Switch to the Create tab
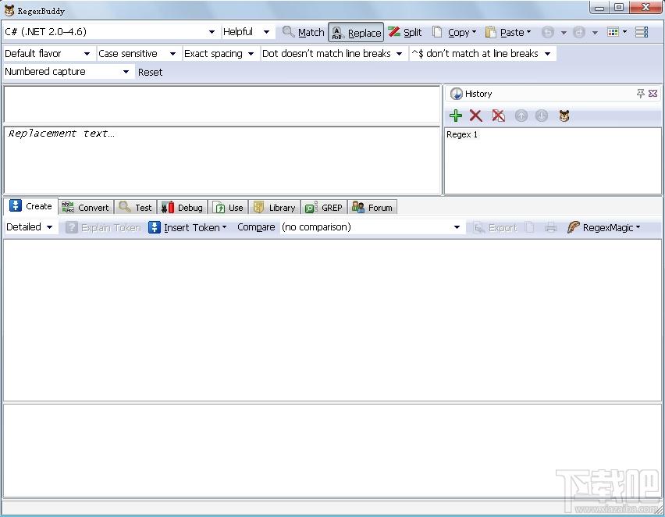 (x=30, y=206)
